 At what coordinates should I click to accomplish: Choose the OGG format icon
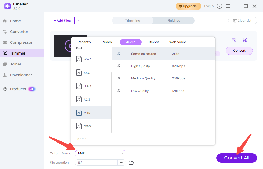(79, 126)
